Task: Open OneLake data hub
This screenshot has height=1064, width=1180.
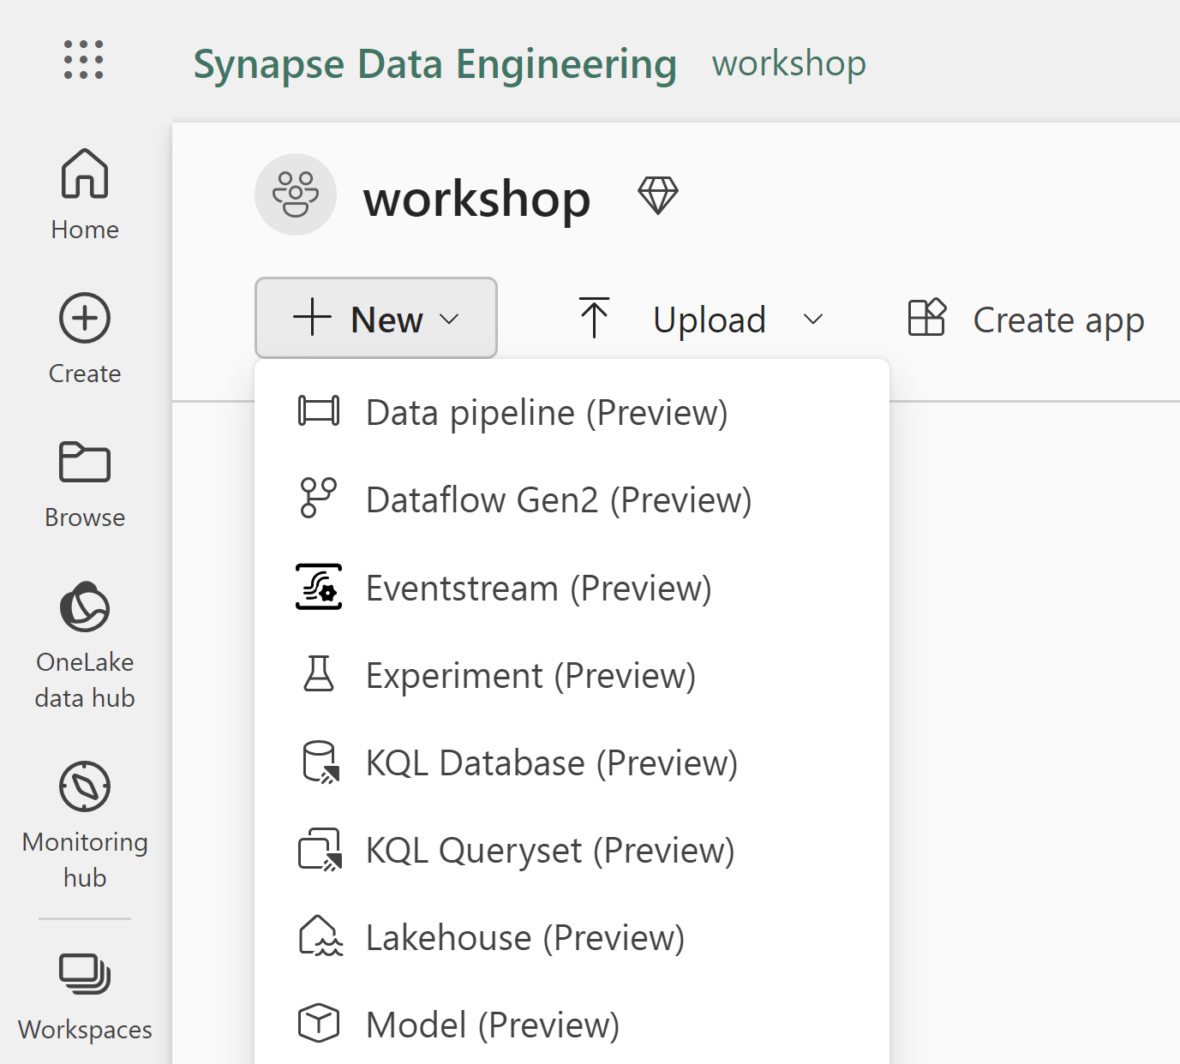Action: click(85, 646)
